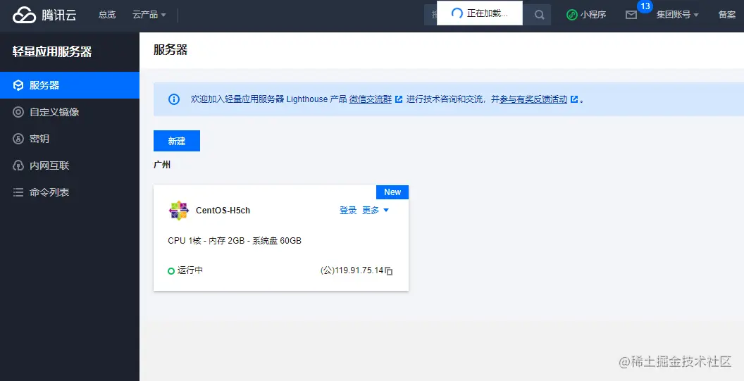Click the 密钥 key icon
The width and height of the screenshot is (744, 381).
(x=18, y=139)
